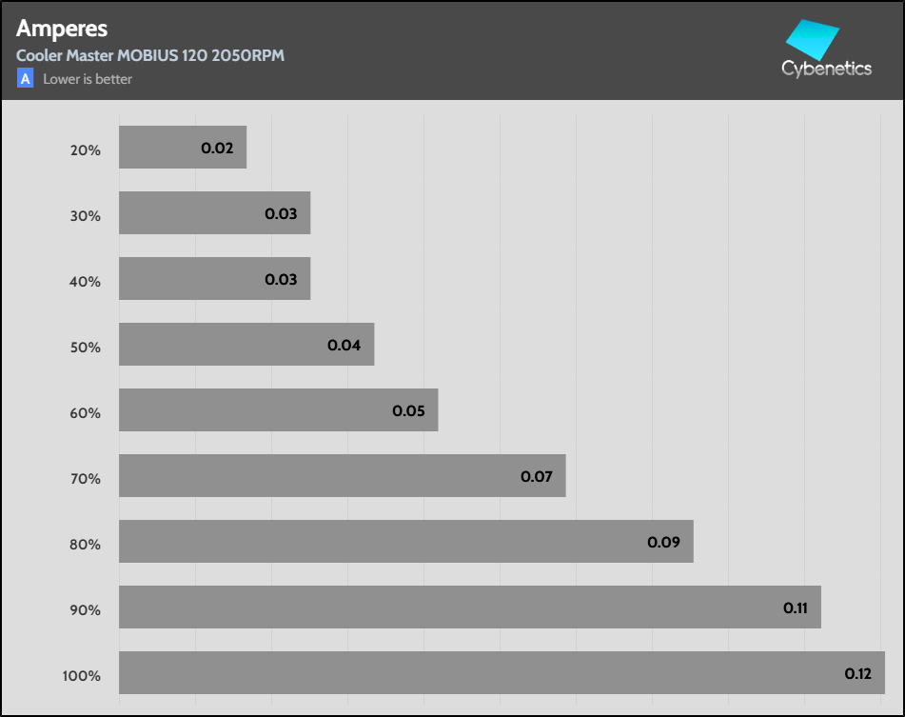Select the 60% bar showing 0.05
Image resolution: width=905 pixels, height=717 pixels.
[278, 410]
